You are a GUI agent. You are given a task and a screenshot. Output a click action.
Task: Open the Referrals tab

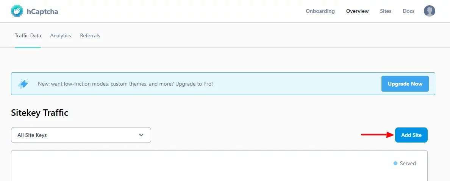click(90, 35)
